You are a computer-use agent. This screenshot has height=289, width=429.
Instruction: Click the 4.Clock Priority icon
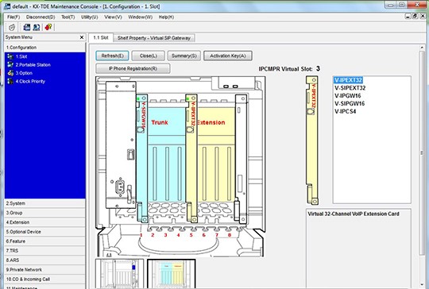[x=10, y=81]
